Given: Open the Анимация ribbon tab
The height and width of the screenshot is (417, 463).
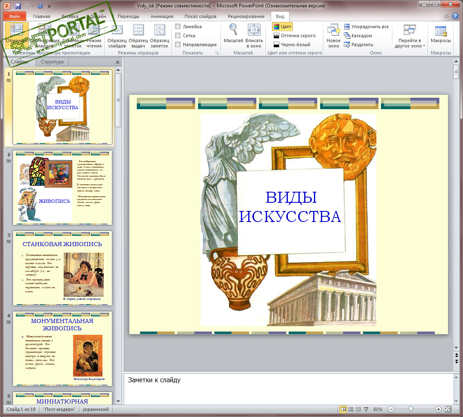Looking at the screenshot, I should pyautogui.click(x=162, y=16).
